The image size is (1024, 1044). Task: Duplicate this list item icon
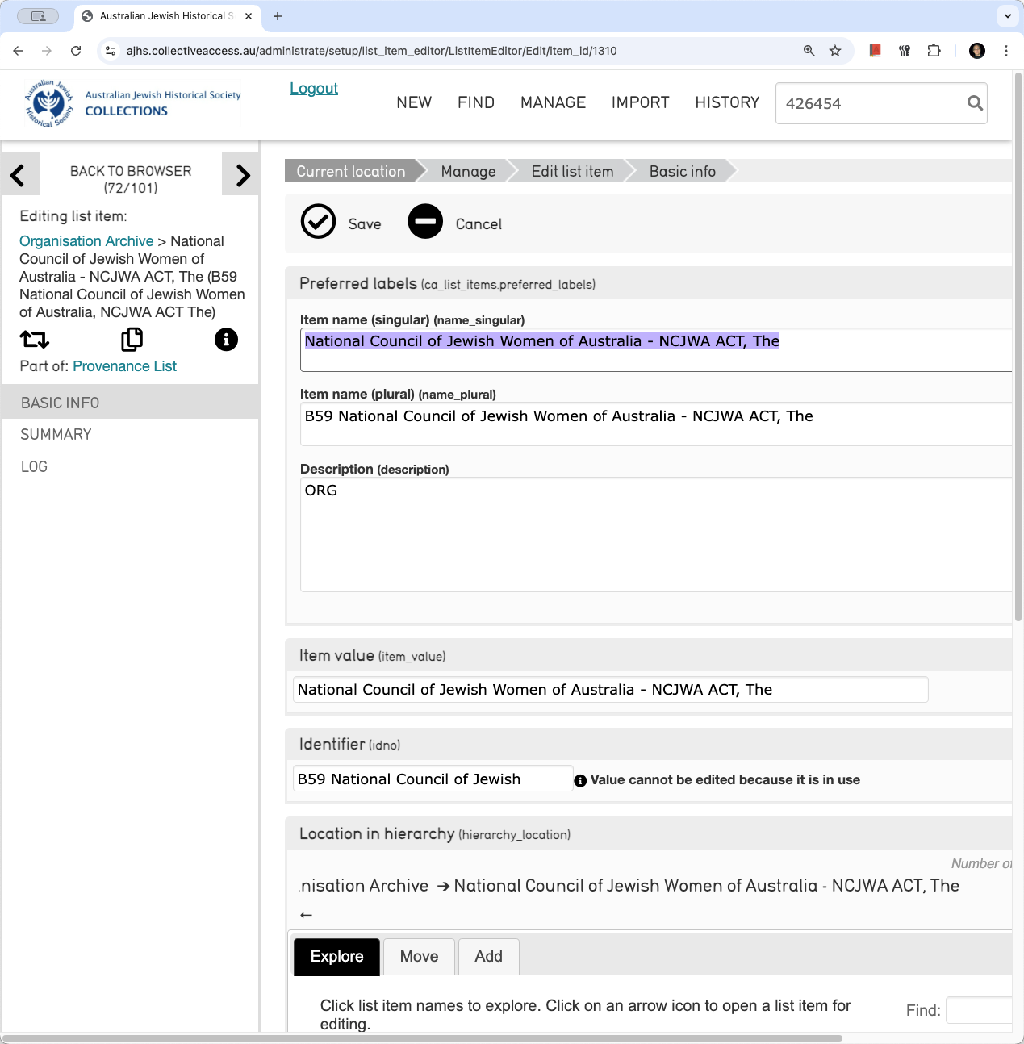(x=132, y=340)
